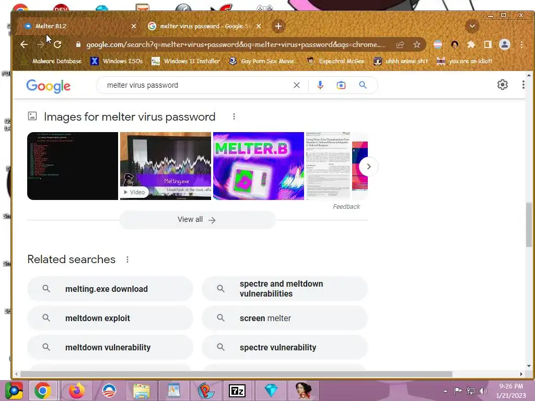Image resolution: width=535 pixels, height=401 pixels.
Task: Clear the Google search box text
Action: click(297, 85)
